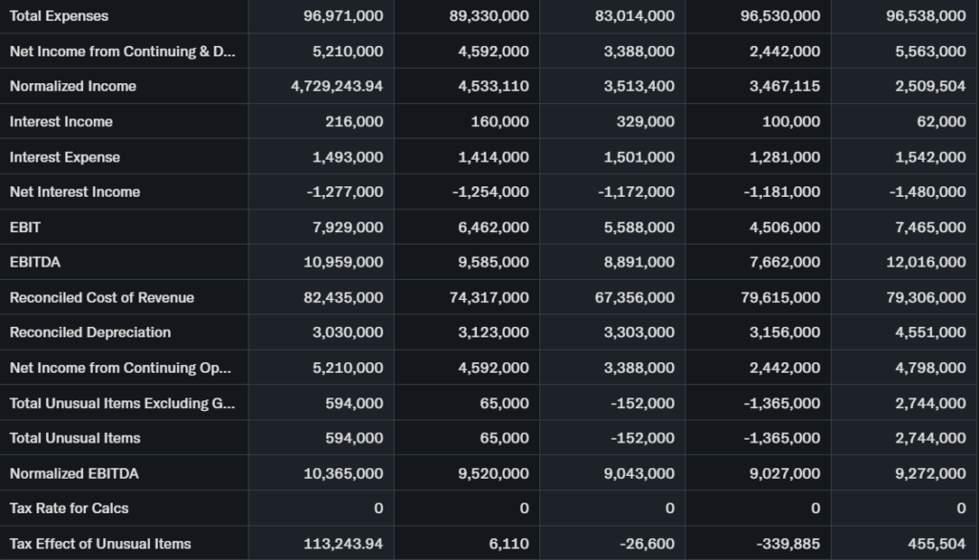Click the 4,729,243.94 Normalized Income cell

(x=337, y=86)
